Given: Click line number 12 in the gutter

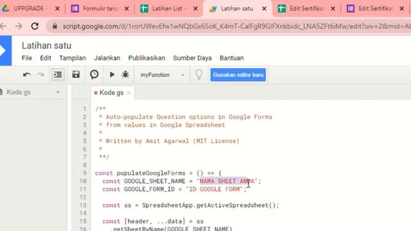Looking at the screenshot, I should 83,197.
